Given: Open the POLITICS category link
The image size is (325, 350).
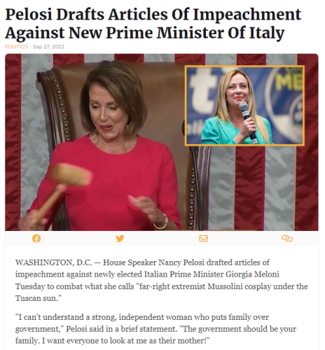Looking at the screenshot, I should (x=17, y=47).
